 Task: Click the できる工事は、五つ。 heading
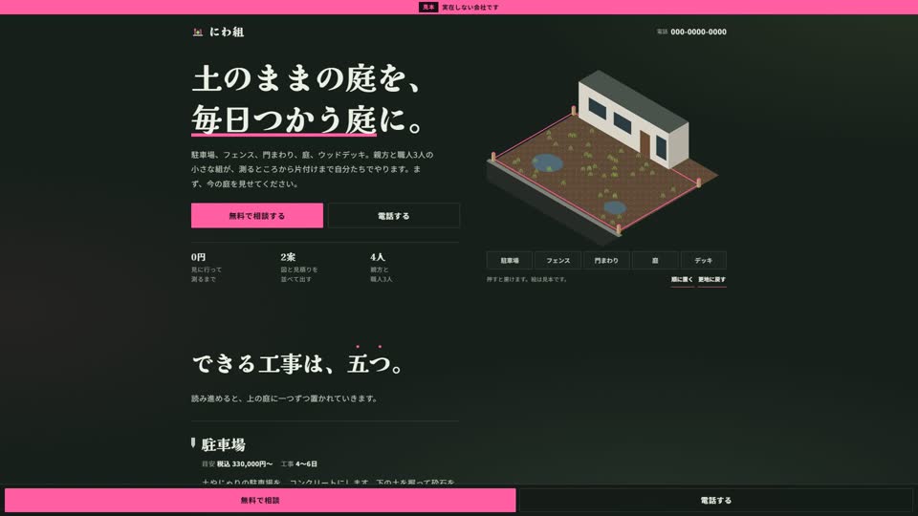point(297,363)
